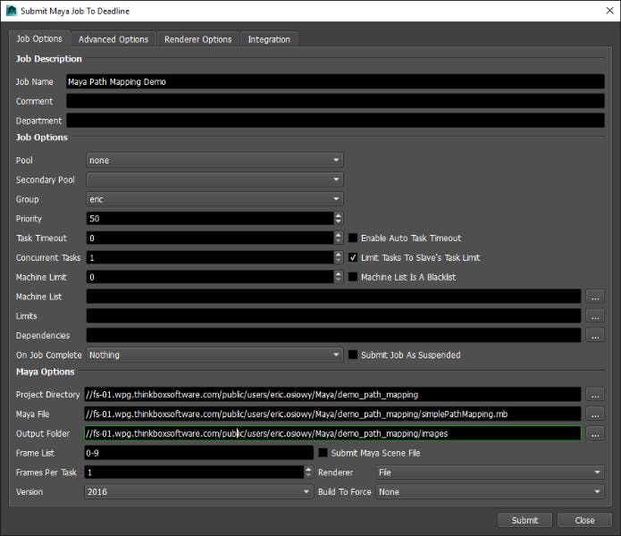Enable Auto Task Timeout checkbox
Viewport: 621px width, 536px height.
click(353, 238)
